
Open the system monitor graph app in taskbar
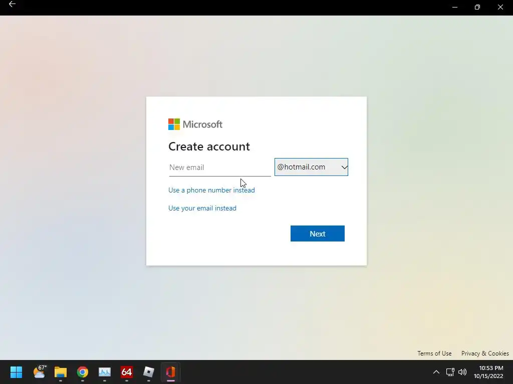105,372
